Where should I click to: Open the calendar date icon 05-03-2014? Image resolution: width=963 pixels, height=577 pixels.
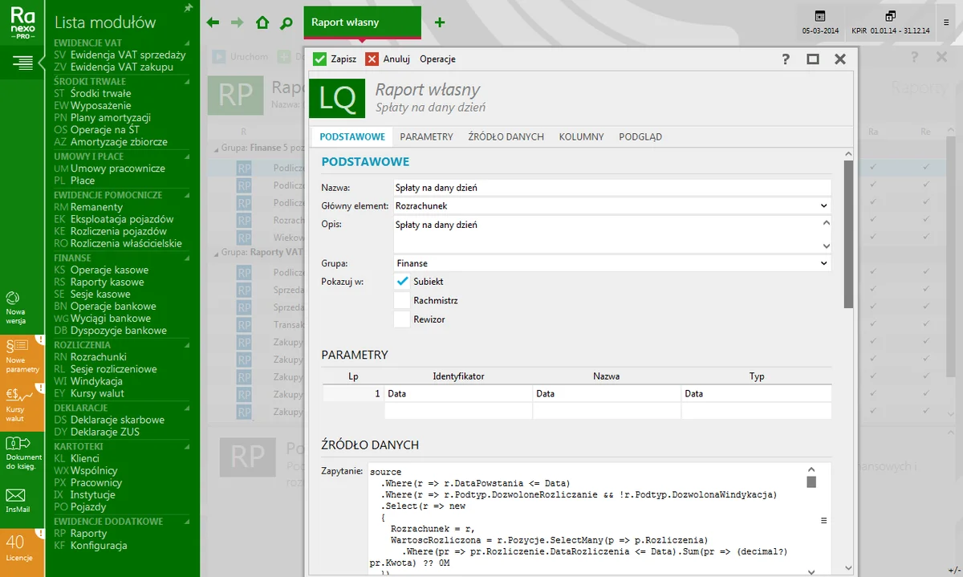click(819, 17)
